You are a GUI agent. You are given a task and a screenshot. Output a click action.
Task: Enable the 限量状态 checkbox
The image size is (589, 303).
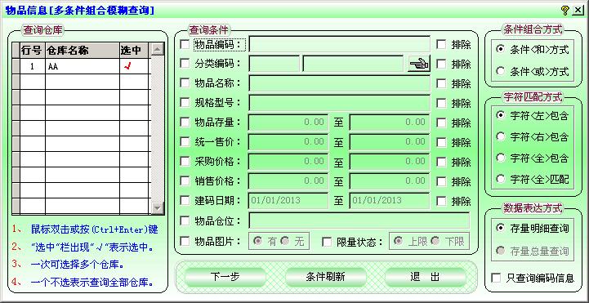click(328, 242)
